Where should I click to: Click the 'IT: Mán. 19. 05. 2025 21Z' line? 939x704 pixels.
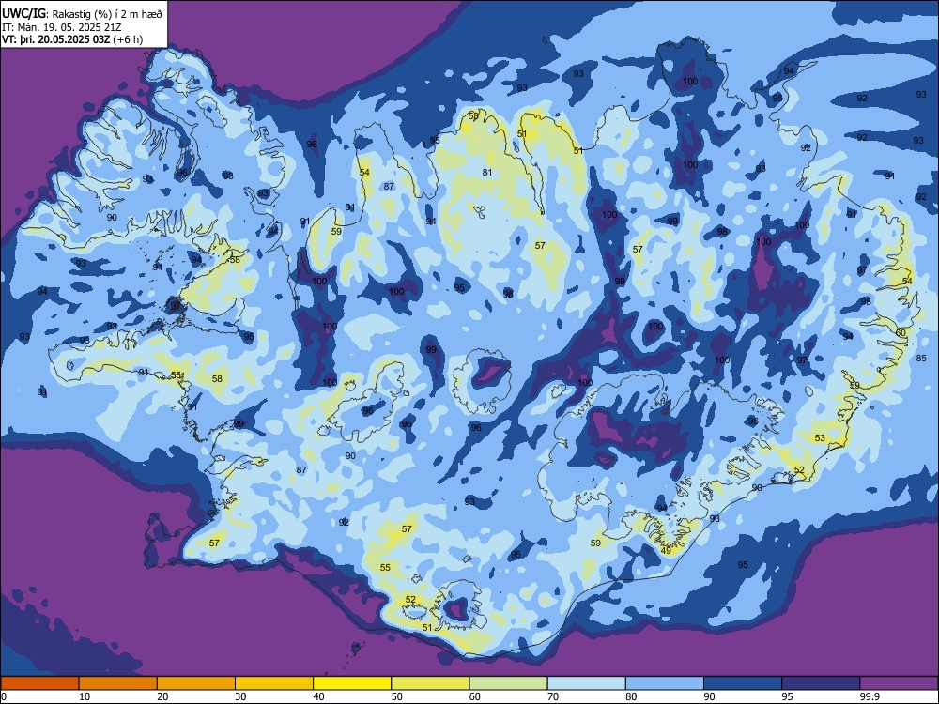[x=62, y=27]
